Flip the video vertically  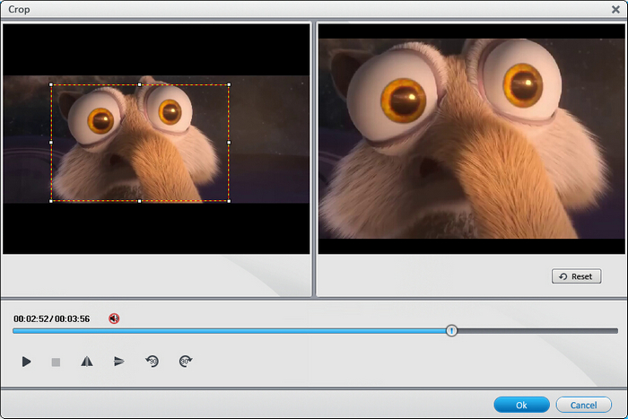[x=118, y=362]
